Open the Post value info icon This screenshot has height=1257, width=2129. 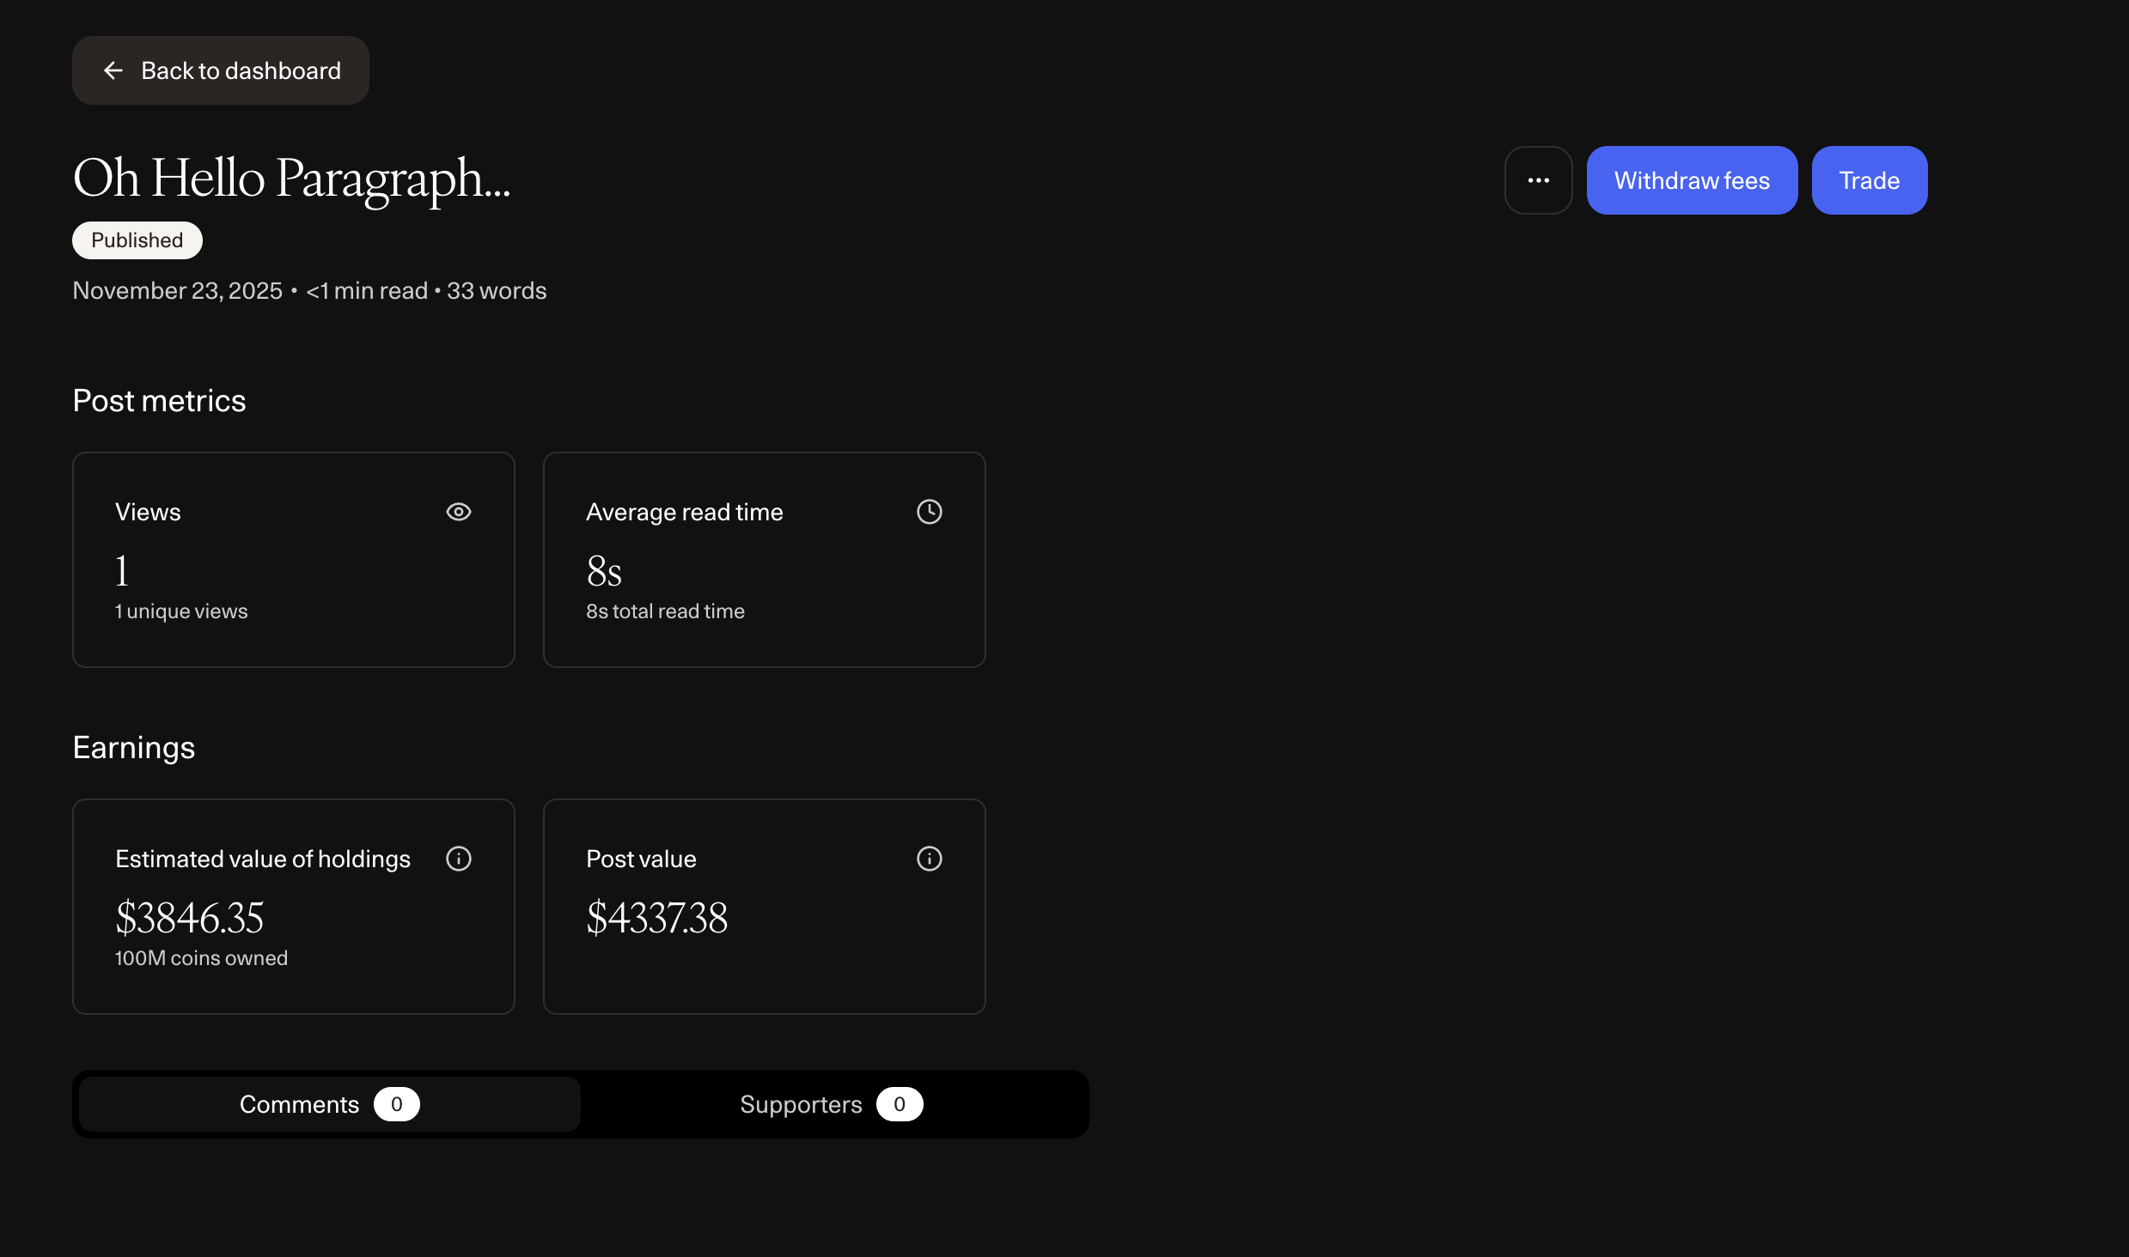tap(929, 859)
